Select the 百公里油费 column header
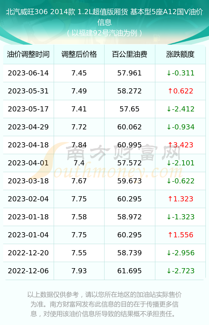 click(x=130, y=54)
